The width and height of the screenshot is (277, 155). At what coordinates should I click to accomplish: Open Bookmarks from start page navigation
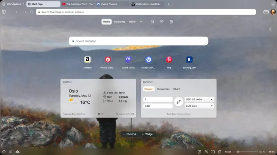[x=152, y=22]
